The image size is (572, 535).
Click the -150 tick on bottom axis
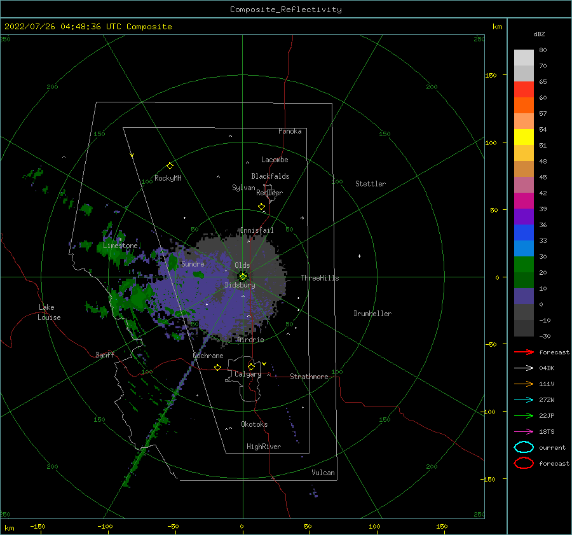tap(37, 526)
